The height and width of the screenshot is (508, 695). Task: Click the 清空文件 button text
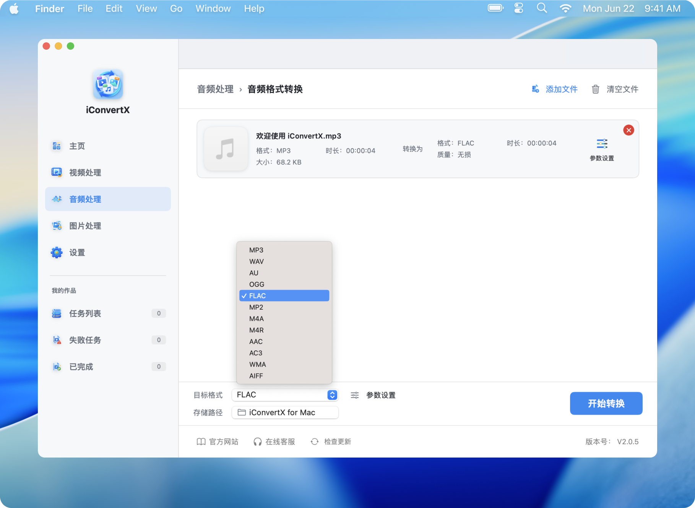click(622, 89)
